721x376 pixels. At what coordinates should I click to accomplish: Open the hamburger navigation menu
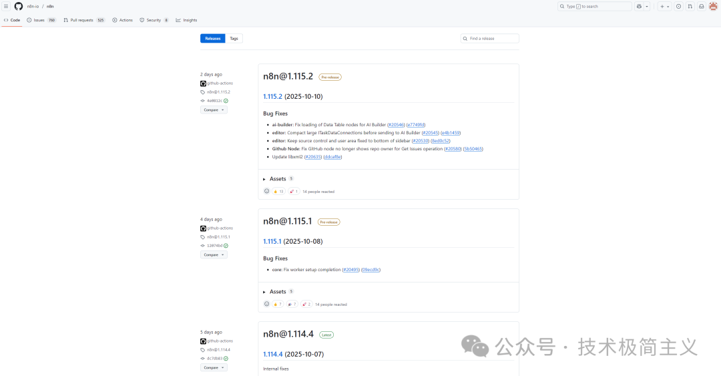pos(6,7)
